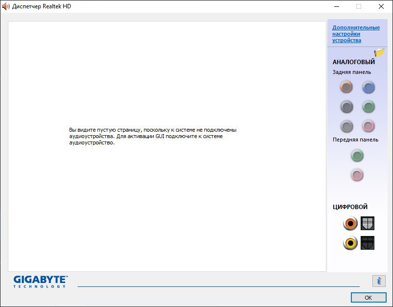
Task: Select the blue rear panel jack
Action: click(x=368, y=87)
